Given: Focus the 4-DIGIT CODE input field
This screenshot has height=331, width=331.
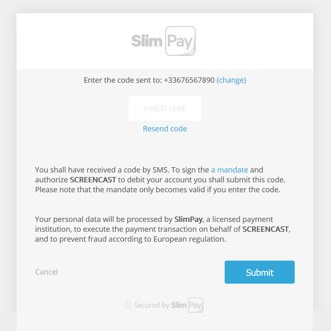Looking at the screenshot, I should [x=165, y=109].
